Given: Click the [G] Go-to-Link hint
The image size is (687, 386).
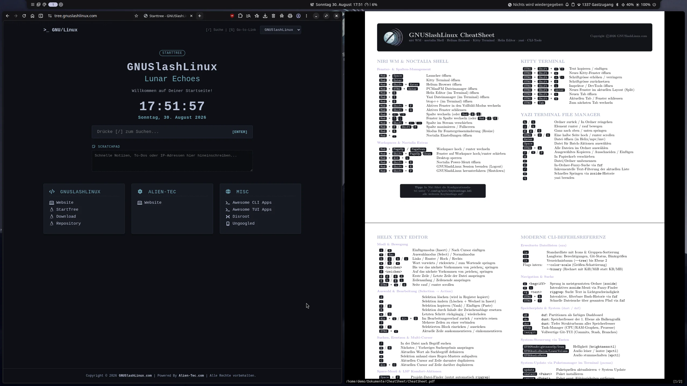Looking at the screenshot, I should pos(243,30).
